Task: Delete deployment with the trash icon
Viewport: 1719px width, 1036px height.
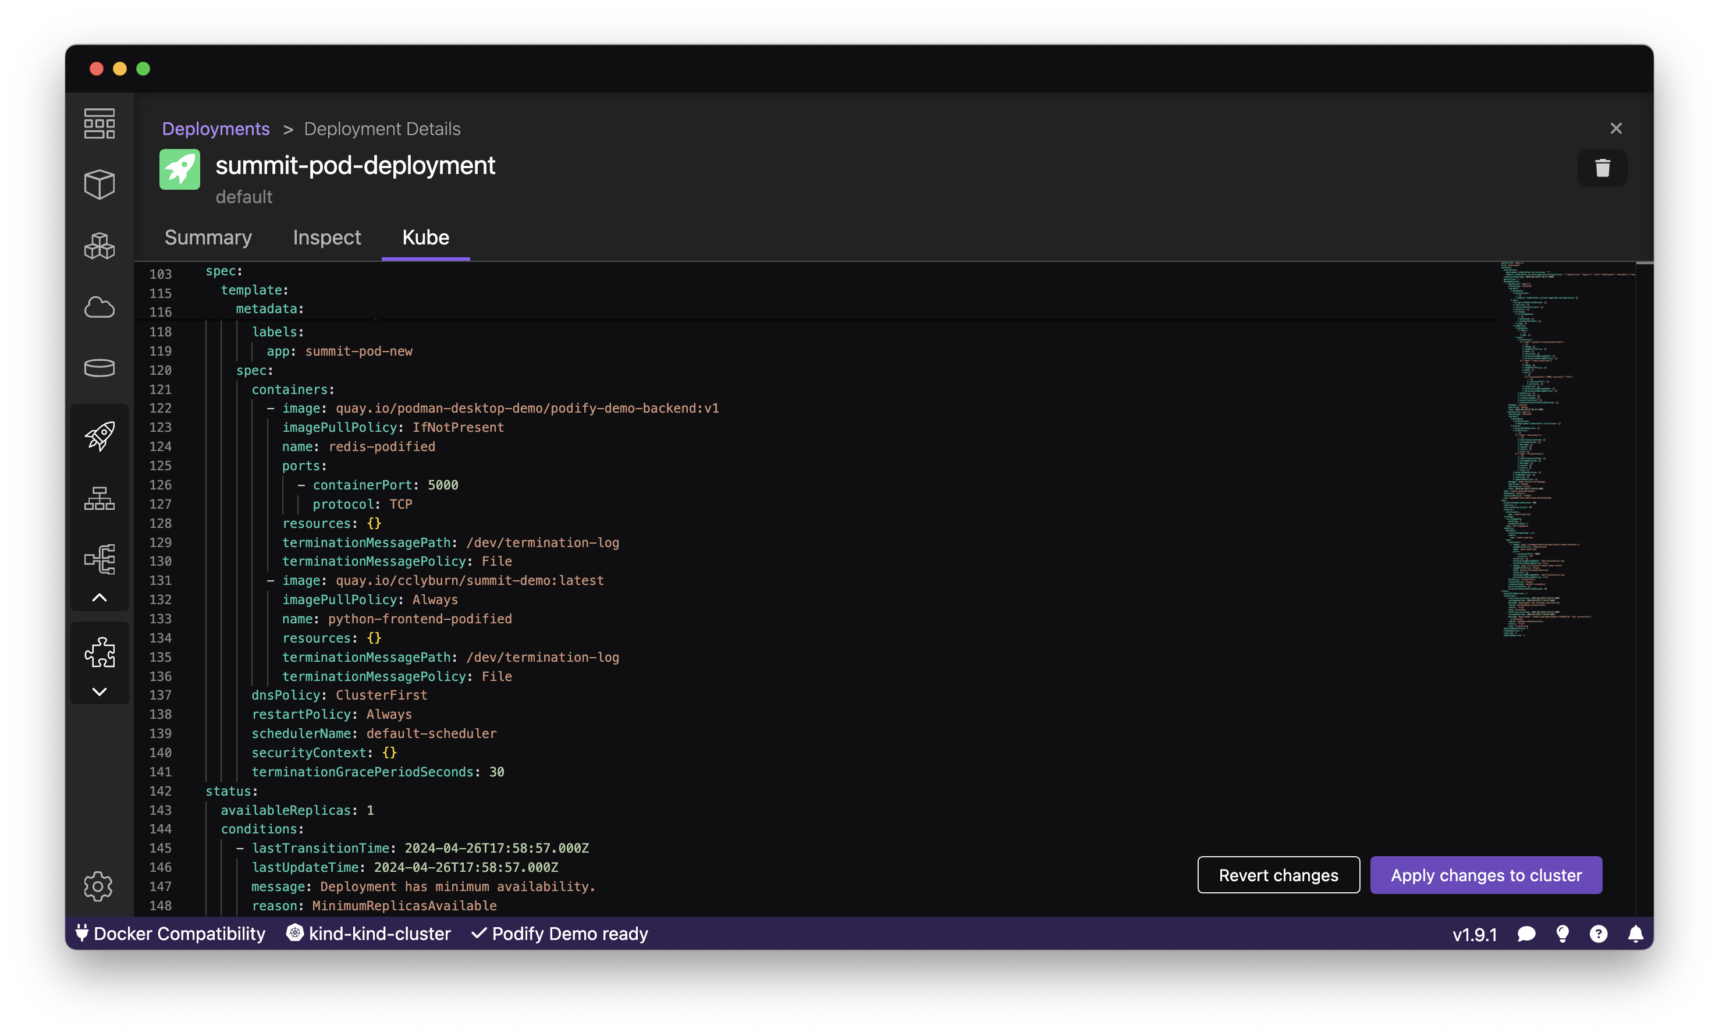Action: [x=1603, y=168]
